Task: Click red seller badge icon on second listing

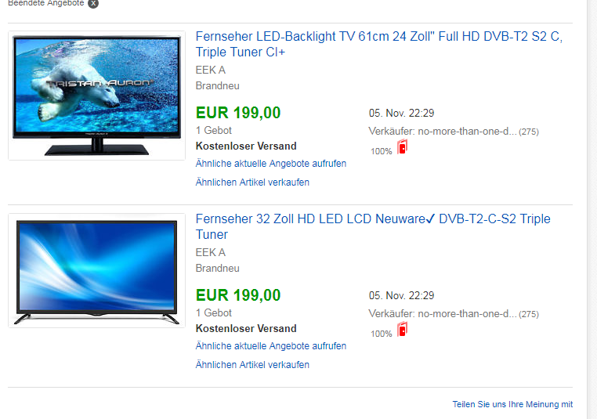Action: pos(402,329)
